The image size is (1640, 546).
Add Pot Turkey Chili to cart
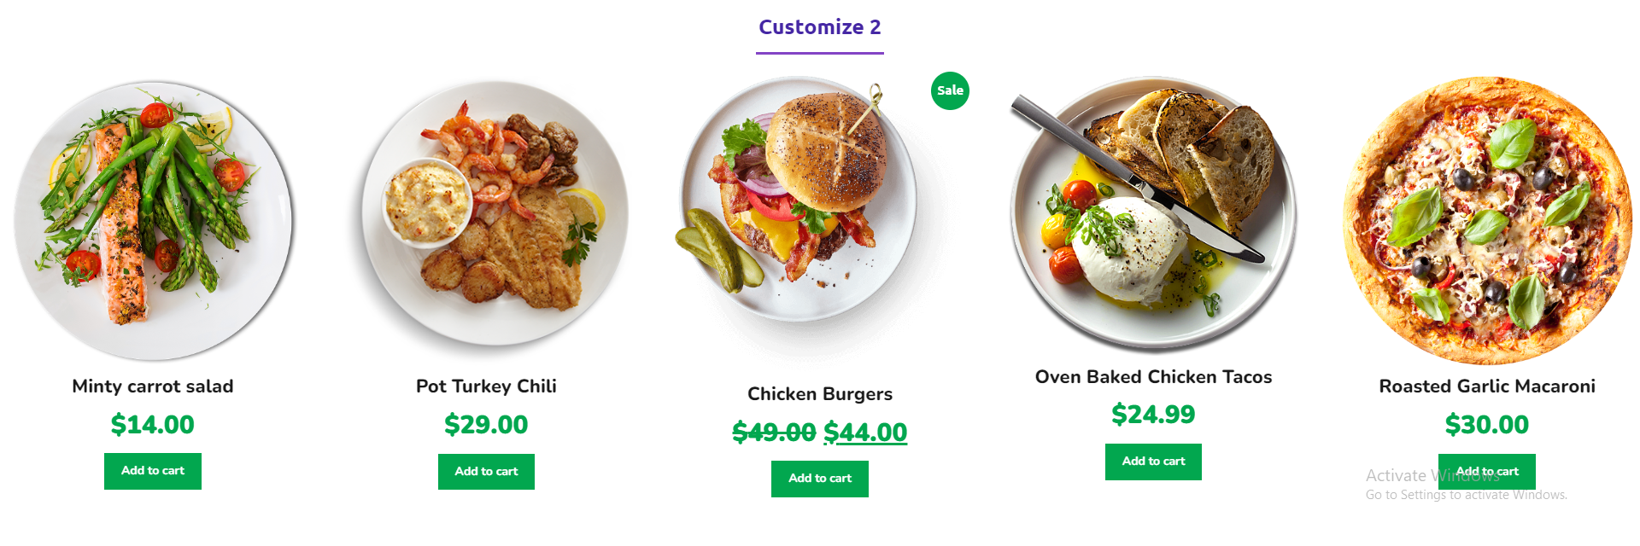tap(486, 472)
